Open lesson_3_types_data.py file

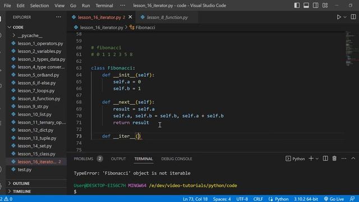41,59
